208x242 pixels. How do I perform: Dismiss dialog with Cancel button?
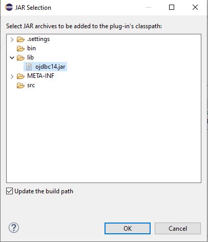[x=178, y=228]
